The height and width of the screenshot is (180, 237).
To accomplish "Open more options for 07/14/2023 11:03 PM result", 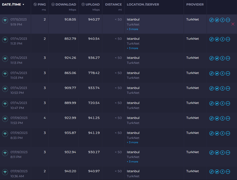I will tap(228, 73).
